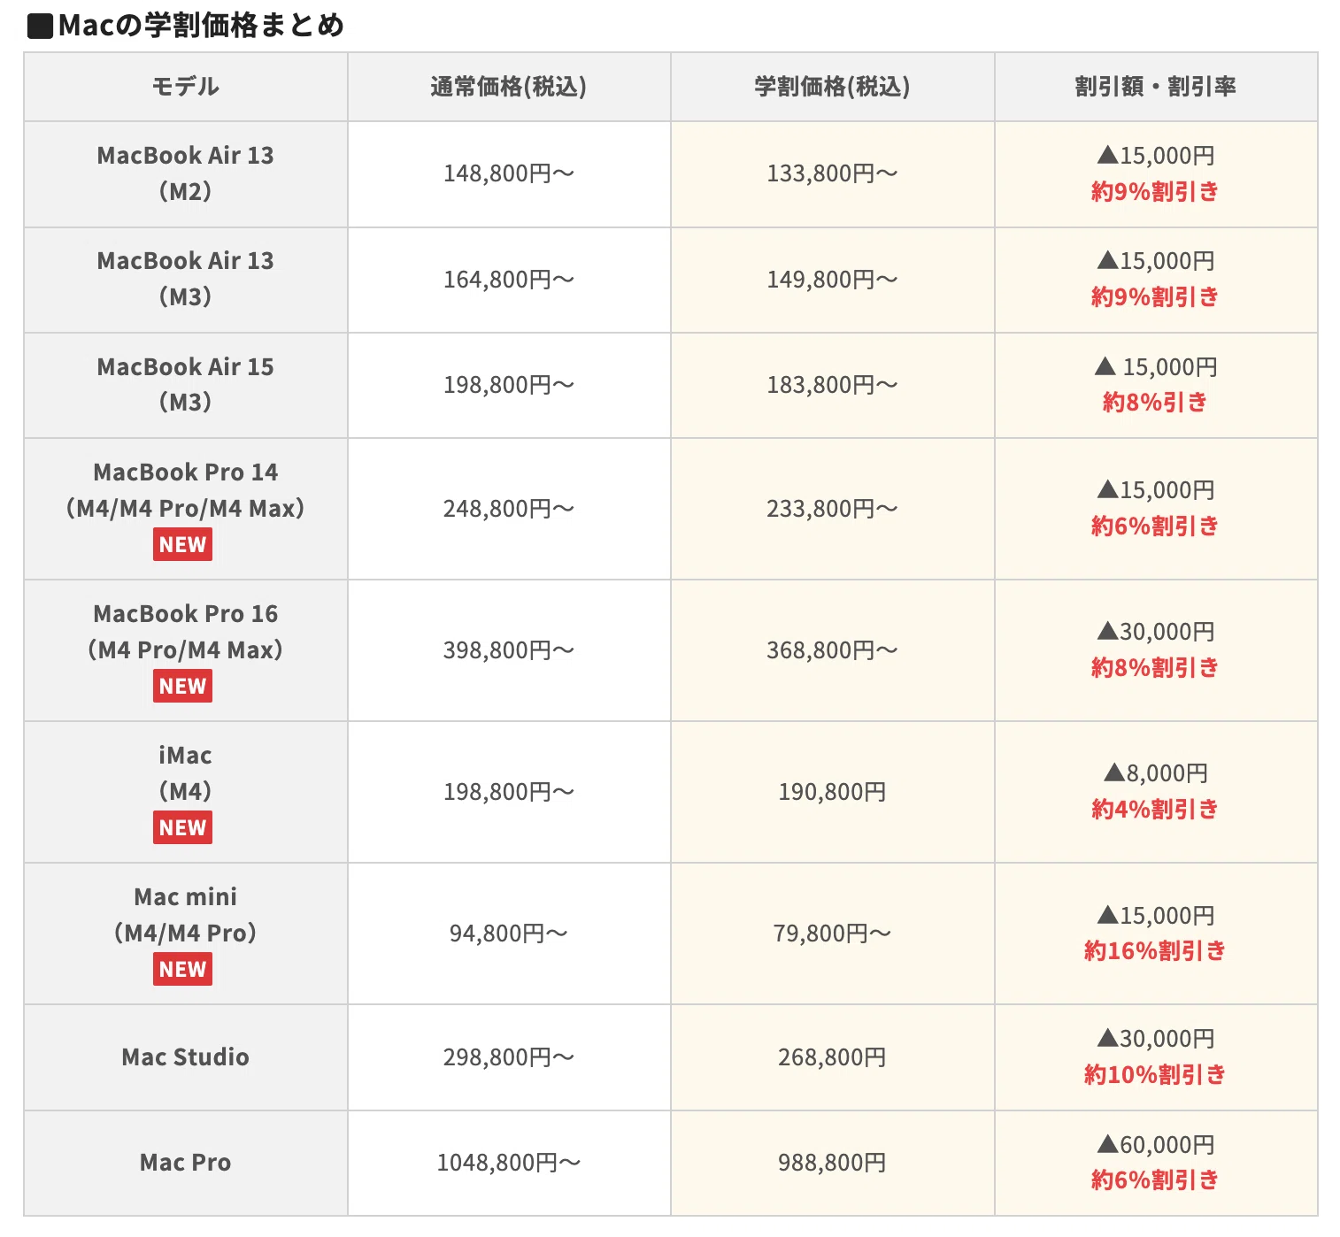Click the "Mac Pro" model cell
1340x1237 pixels.
coord(186,1163)
